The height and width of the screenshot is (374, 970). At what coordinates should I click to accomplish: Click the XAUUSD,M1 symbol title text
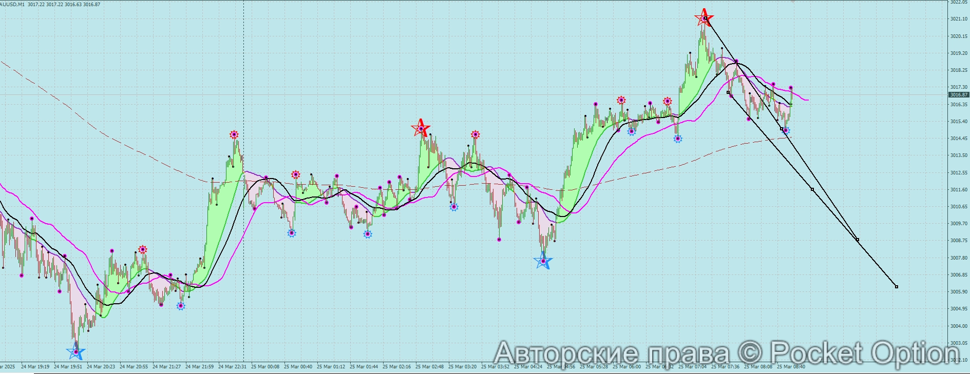(x=11, y=4)
